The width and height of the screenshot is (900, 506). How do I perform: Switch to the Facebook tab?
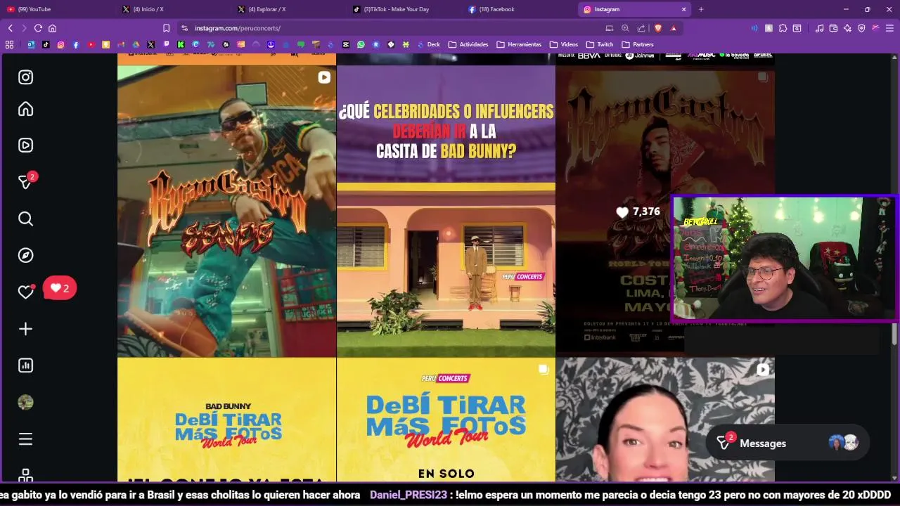[x=519, y=9]
